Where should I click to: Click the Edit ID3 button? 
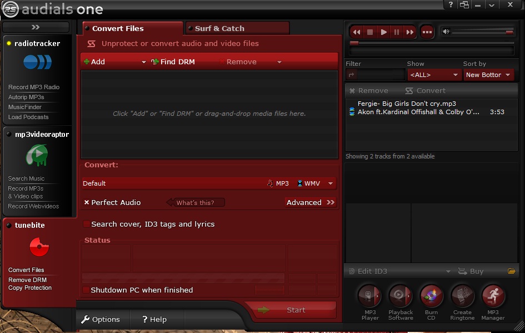coord(368,271)
